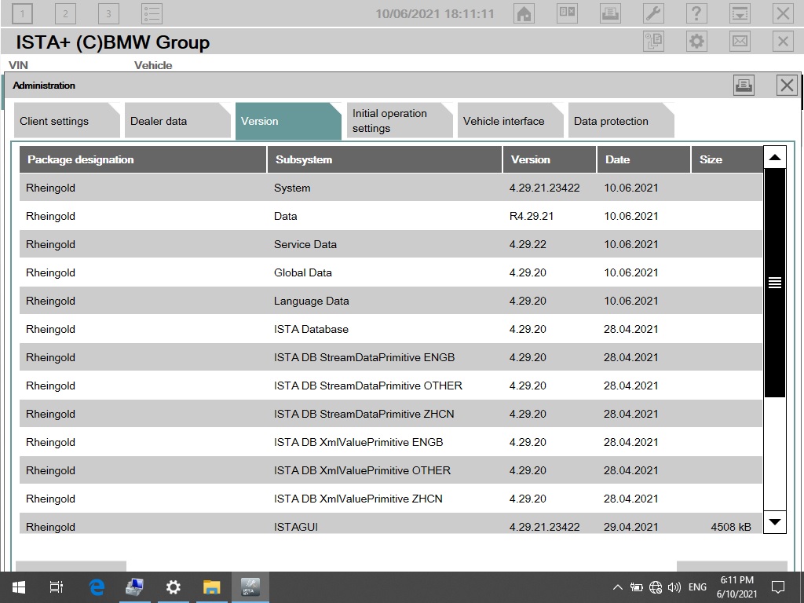Print the Administration panel via its printer icon
Image resolution: width=804 pixels, height=603 pixels.
click(x=744, y=85)
